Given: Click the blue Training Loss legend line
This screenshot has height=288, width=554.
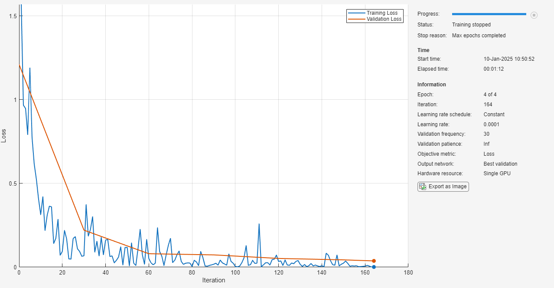Looking at the screenshot, I should pos(357,13).
